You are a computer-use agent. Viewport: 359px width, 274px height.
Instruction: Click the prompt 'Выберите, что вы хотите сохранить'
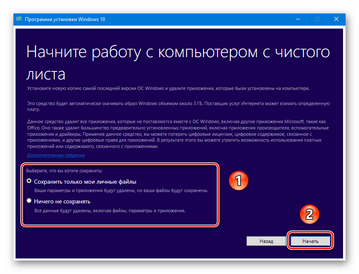(64, 171)
